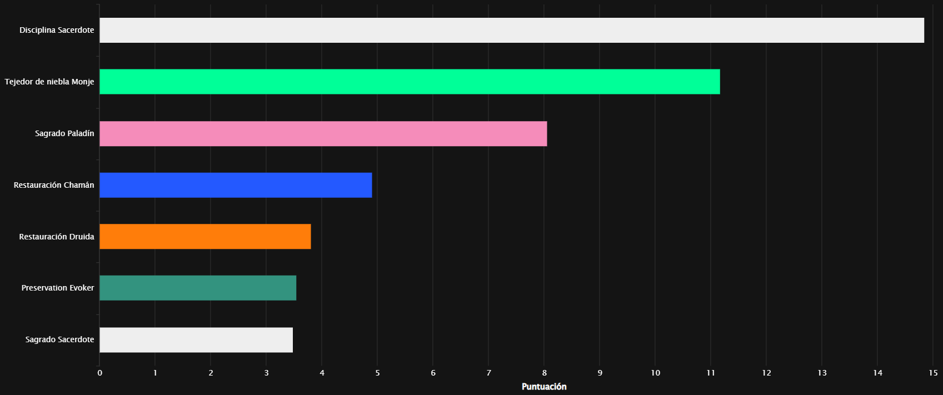The height and width of the screenshot is (395, 943).
Task: Select the "Restauración Chamán" axis label
Action: tap(54, 185)
